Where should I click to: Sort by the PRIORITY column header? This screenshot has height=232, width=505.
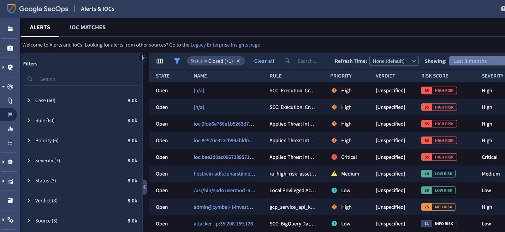coord(341,76)
